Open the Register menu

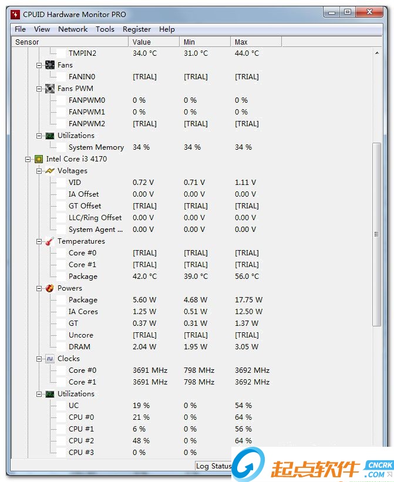pos(137,29)
